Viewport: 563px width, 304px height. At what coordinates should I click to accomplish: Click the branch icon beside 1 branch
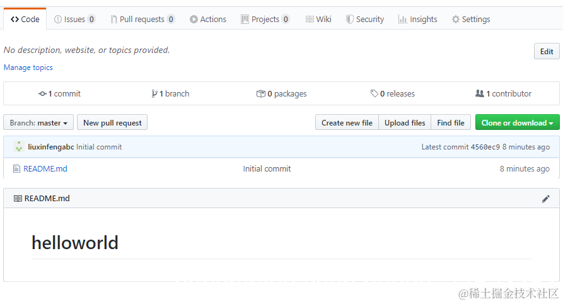[154, 94]
